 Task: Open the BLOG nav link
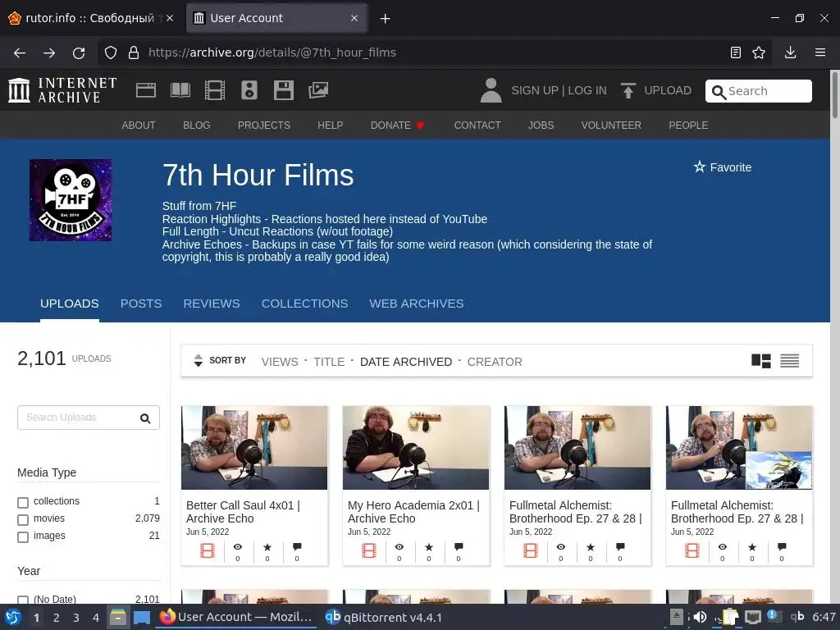(x=197, y=126)
